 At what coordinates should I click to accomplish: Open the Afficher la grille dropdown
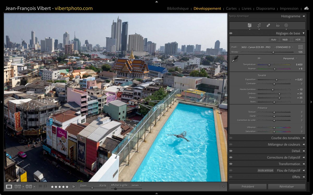(136, 185)
